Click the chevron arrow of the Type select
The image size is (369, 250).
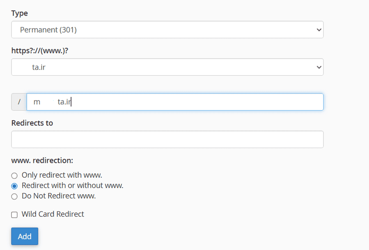(x=319, y=30)
